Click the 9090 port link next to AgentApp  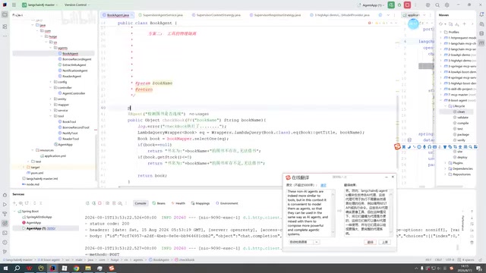pyautogui.click(x=51, y=228)
